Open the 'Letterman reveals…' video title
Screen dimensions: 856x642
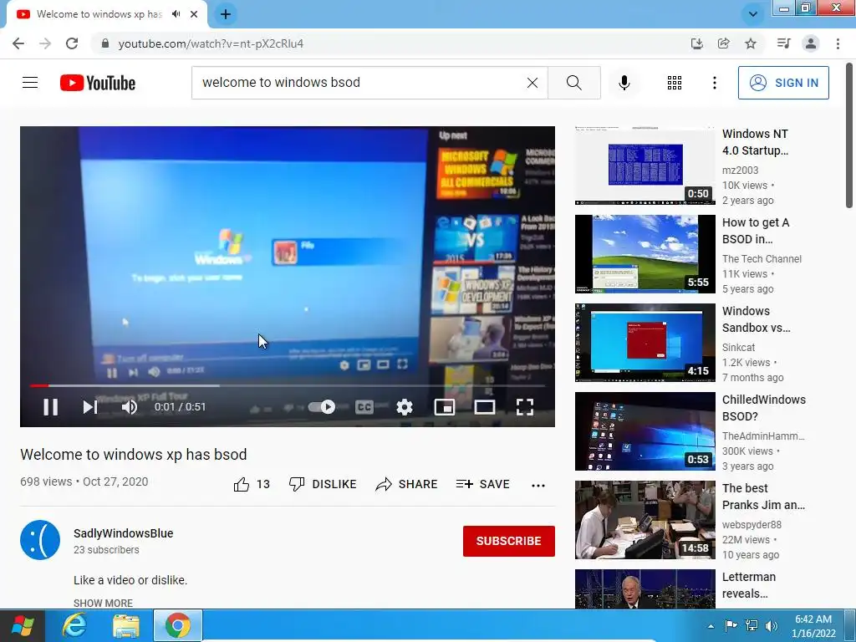[749, 585]
